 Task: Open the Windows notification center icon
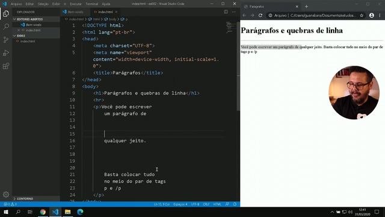pos(377,212)
